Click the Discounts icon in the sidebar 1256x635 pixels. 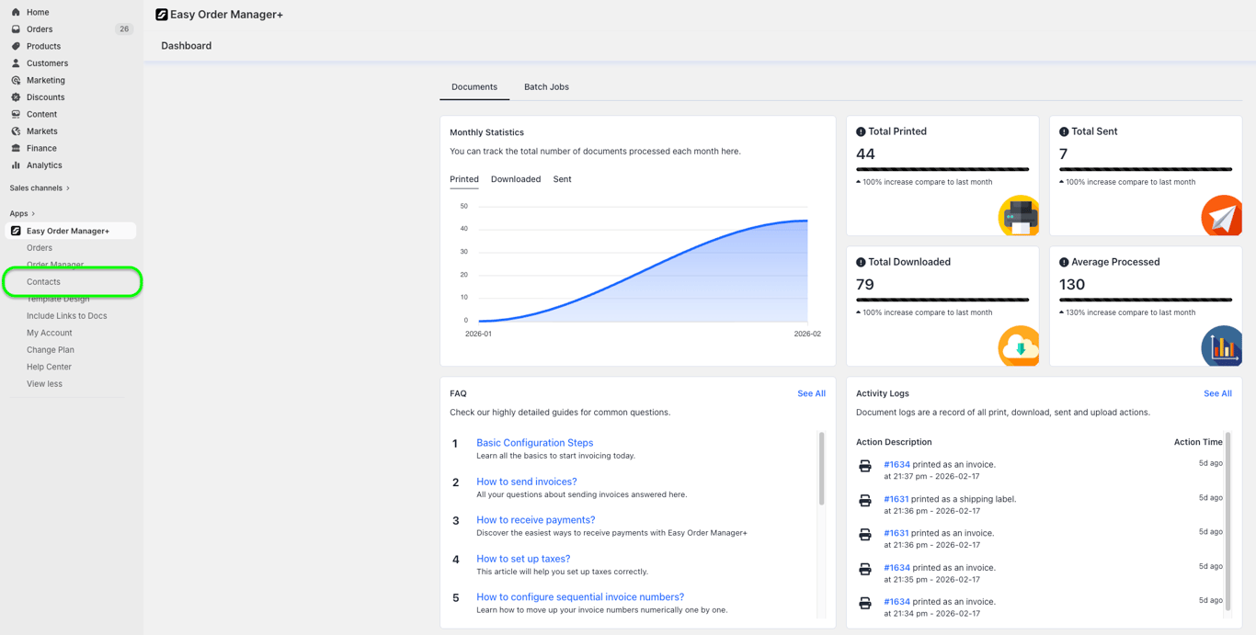point(16,97)
